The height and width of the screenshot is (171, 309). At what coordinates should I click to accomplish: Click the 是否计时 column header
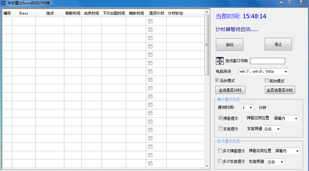coord(156,13)
